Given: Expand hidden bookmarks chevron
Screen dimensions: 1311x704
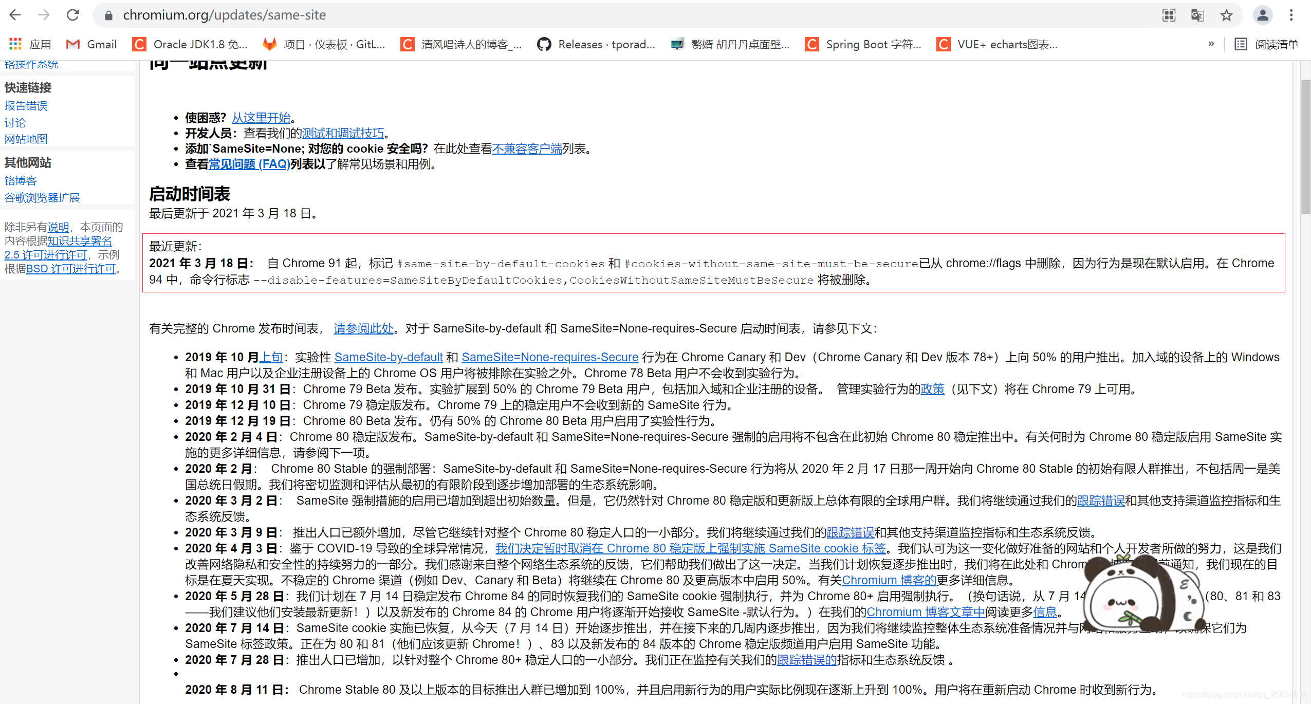Looking at the screenshot, I should pyautogui.click(x=1211, y=44).
